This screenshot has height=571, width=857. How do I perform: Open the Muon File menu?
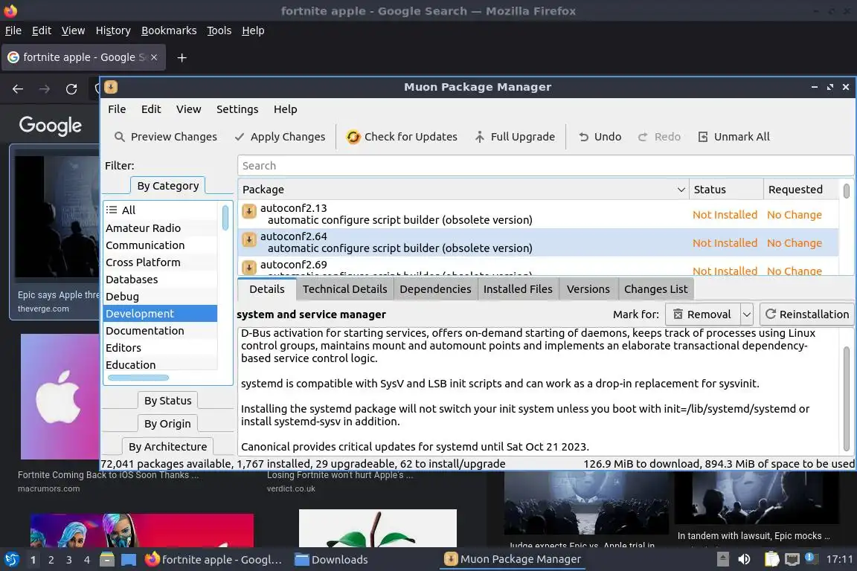[117, 109]
